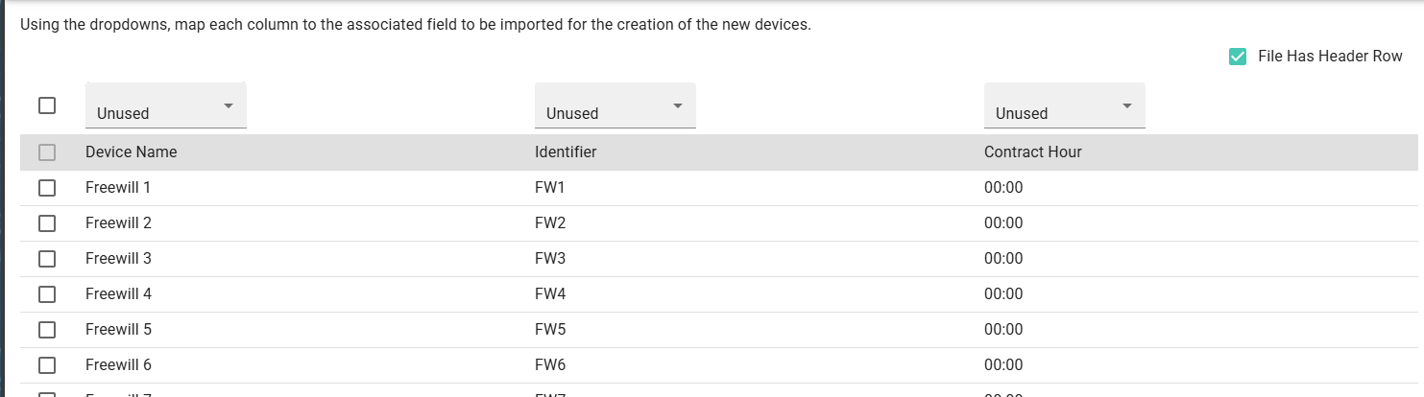1424x397 pixels.
Task: Toggle the File Has Header Row checkbox
Action: point(1238,57)
